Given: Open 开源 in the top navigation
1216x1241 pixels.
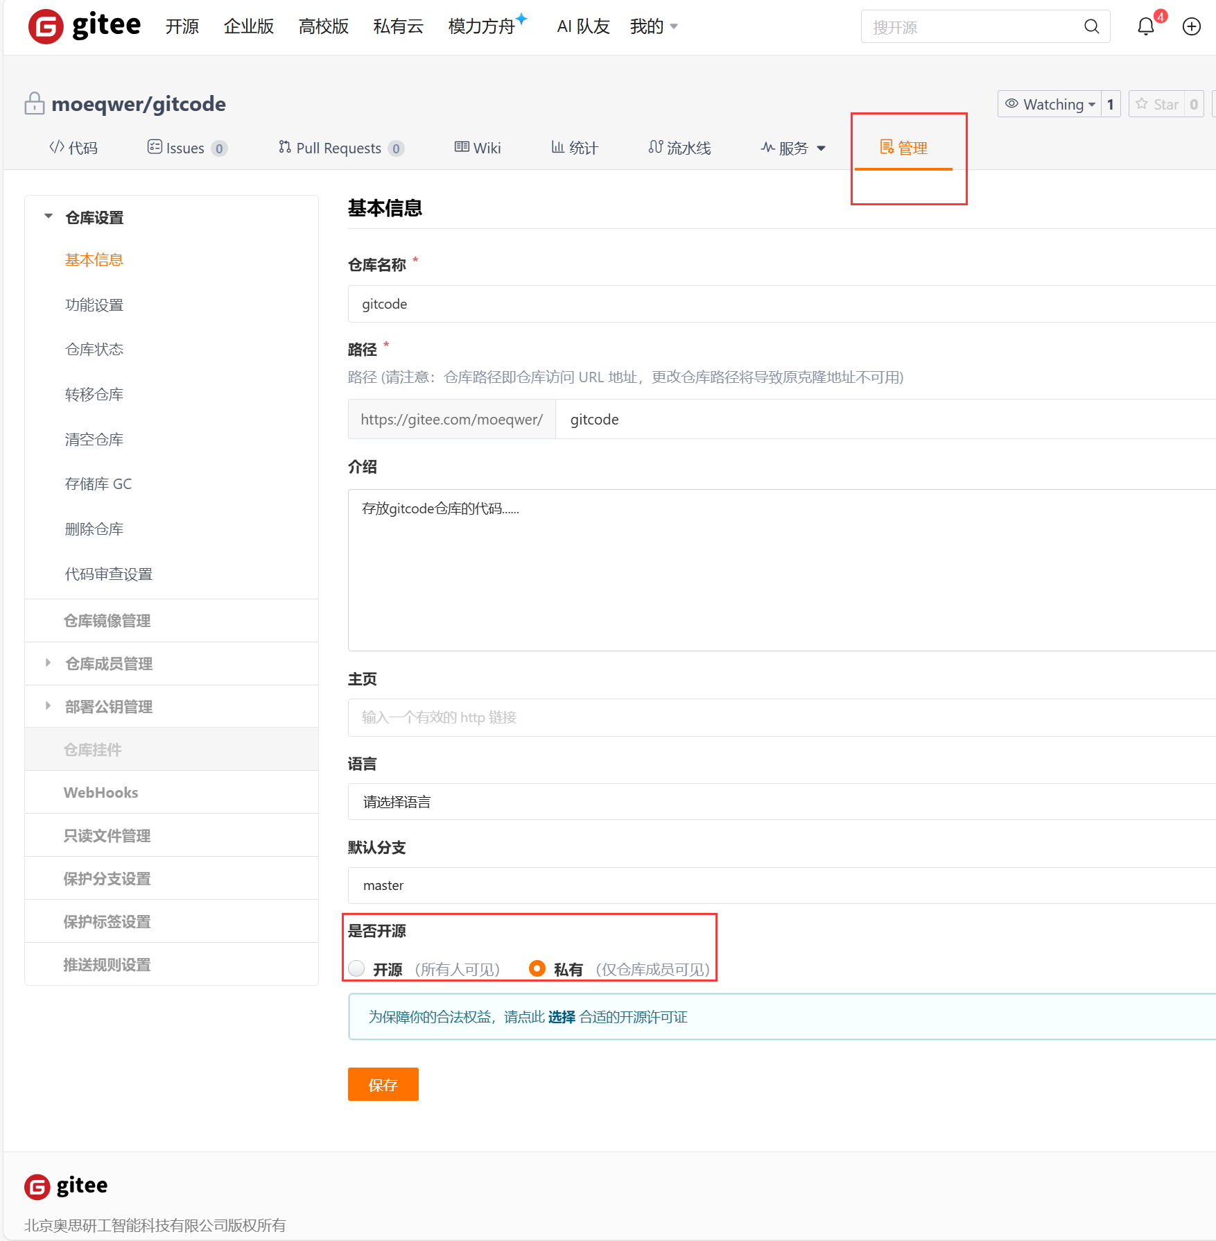Looking at the screenshot, I should click(x=182, y=26).
